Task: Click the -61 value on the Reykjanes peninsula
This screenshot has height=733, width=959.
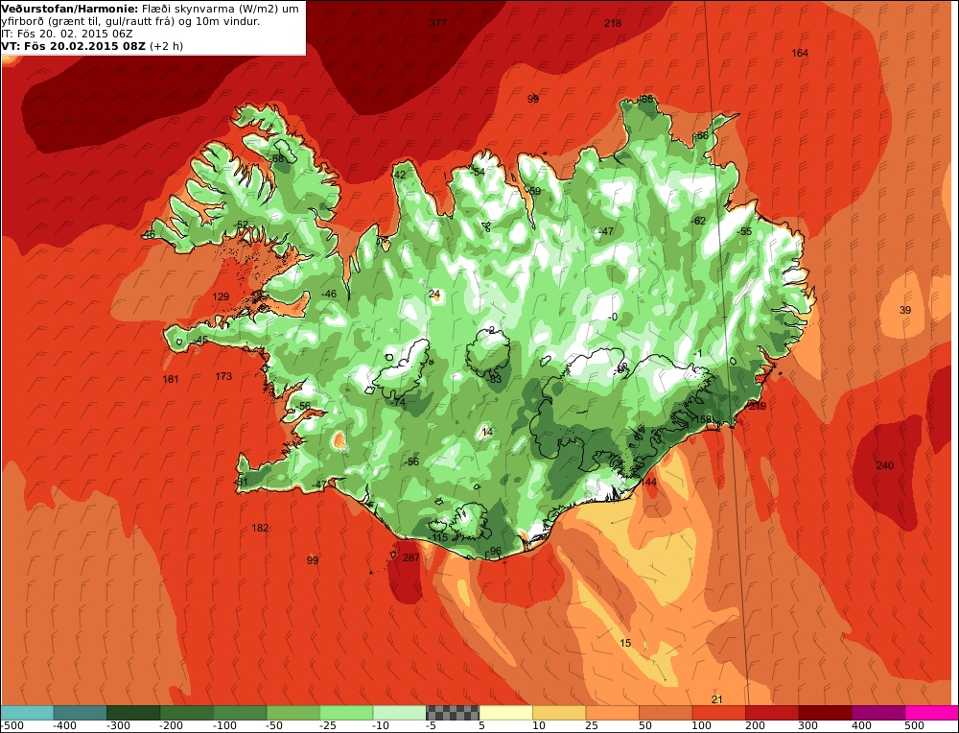Action: [x=242, y=483]
